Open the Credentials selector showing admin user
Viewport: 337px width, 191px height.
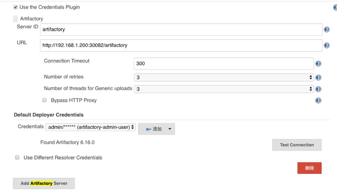tap(90, 127)
